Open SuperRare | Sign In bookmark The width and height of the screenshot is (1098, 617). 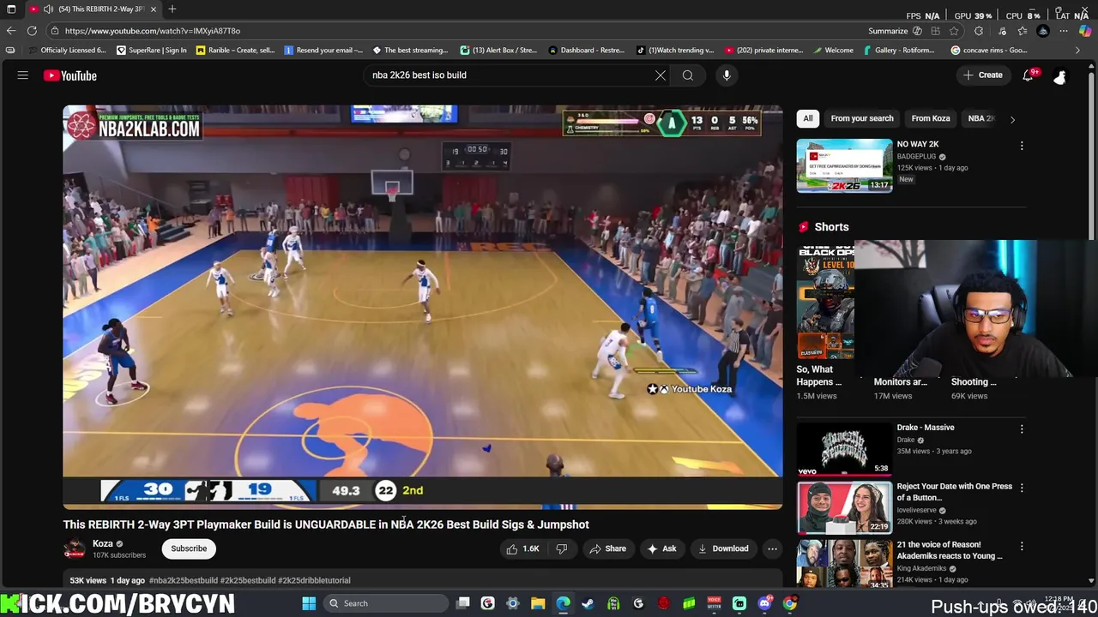tap(151, 51)
